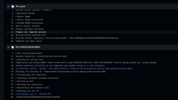Click the Set up job step title
Image resolution: width=178 pixels, height=100 pixels.
pyautogui.click(x=20, y=6)
